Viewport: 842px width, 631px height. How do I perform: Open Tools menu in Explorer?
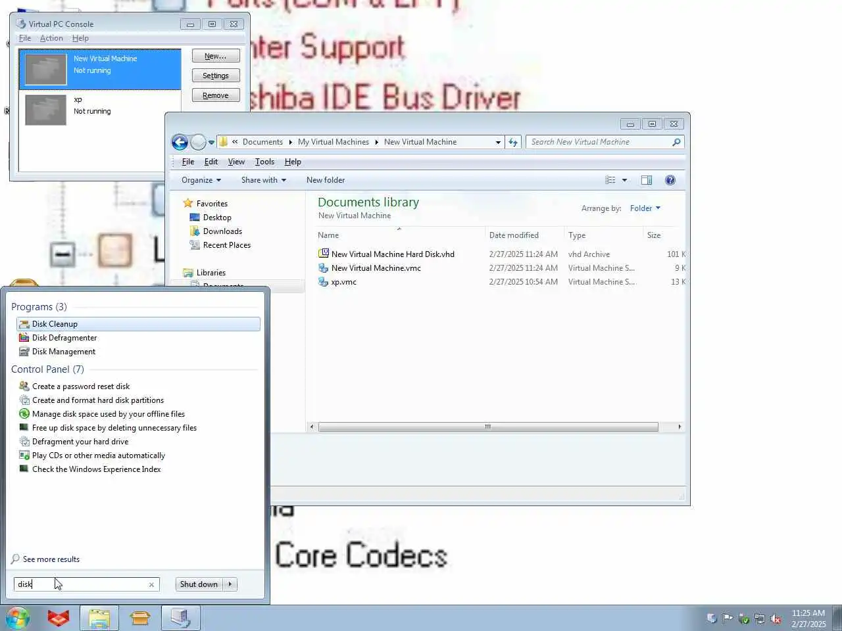[x=264, y=162]
